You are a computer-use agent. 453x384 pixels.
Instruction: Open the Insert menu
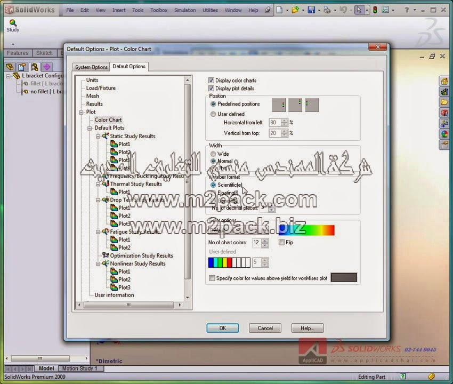click(119, 10)
